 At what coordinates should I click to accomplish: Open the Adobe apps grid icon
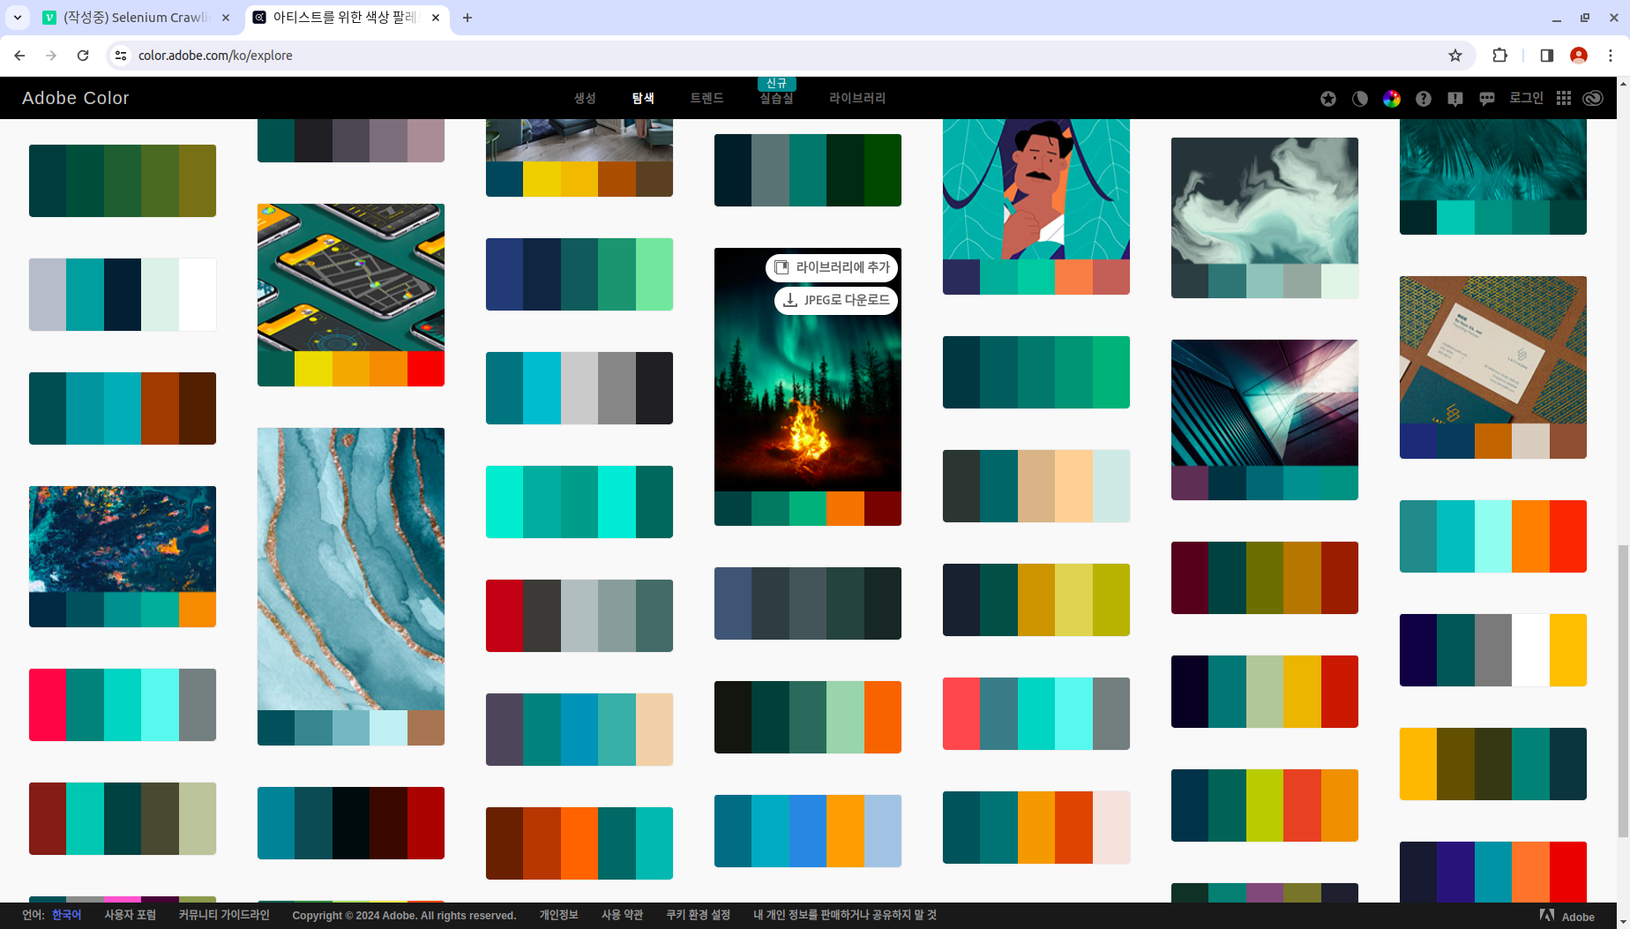1563,98
